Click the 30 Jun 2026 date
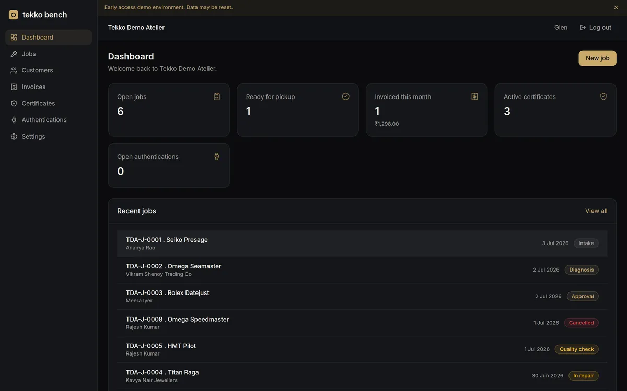This screenshot has height=391, width=627. 548,376
